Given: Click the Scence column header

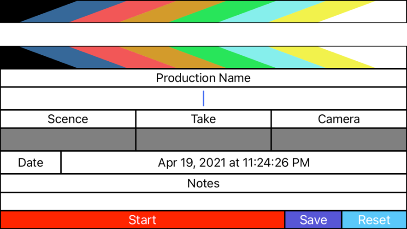Looking at the screenshot, I should click(68, 119).
